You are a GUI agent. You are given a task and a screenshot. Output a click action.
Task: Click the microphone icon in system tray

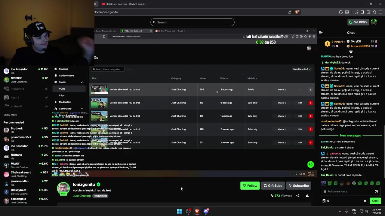tap(346, 211)
